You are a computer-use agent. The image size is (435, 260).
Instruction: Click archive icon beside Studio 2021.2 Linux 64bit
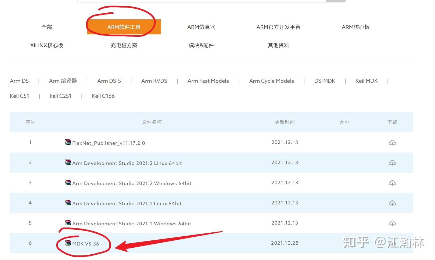(x=68, y=162)
